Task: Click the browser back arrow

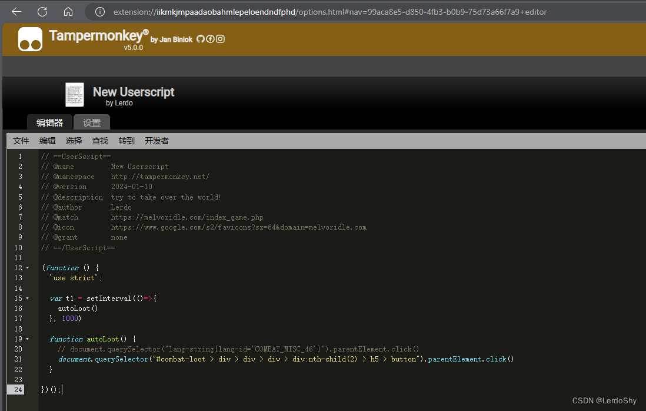Action: coord(15,11)
